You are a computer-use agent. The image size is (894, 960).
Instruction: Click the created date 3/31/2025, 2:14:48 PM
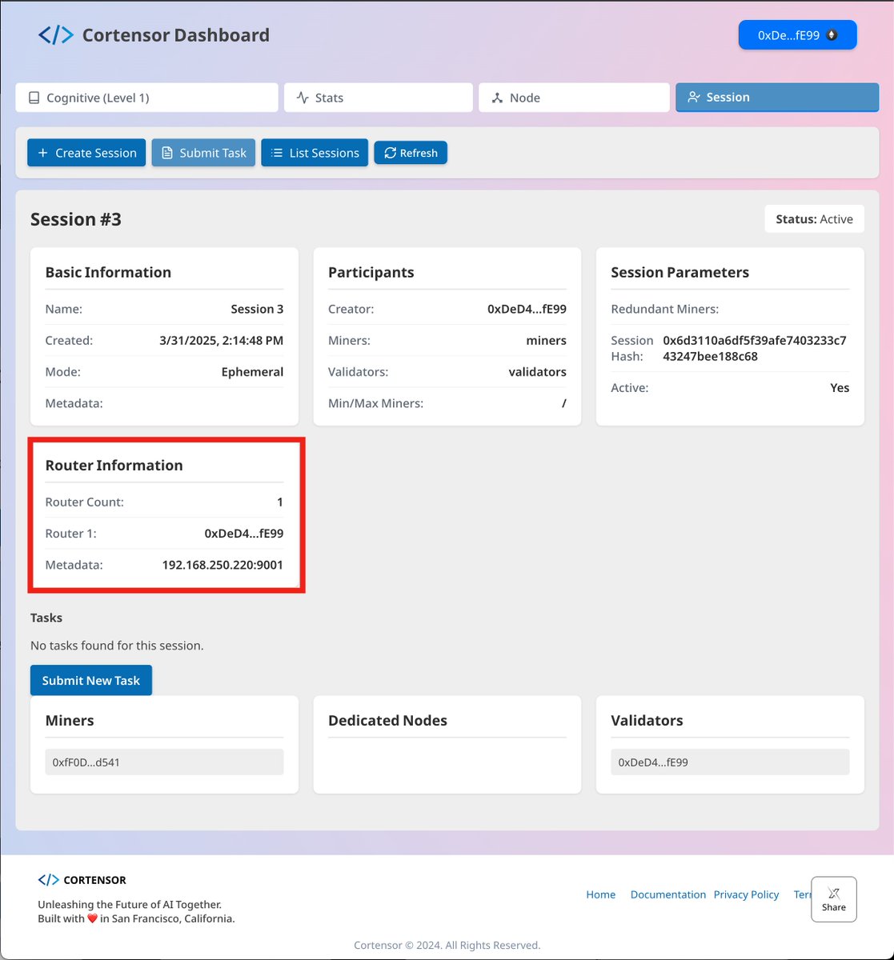(x=222, y=340)
